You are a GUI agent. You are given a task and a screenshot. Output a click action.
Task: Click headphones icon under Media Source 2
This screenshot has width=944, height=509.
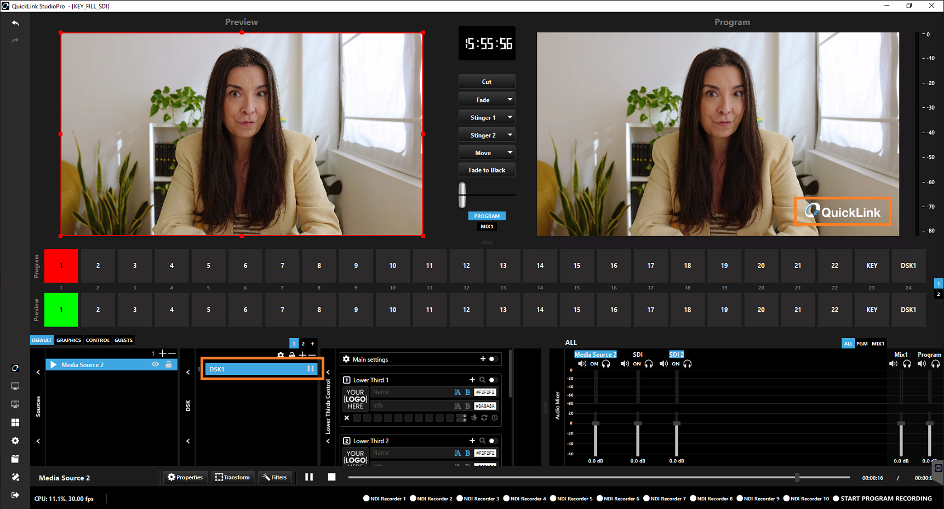click(606, 364)
